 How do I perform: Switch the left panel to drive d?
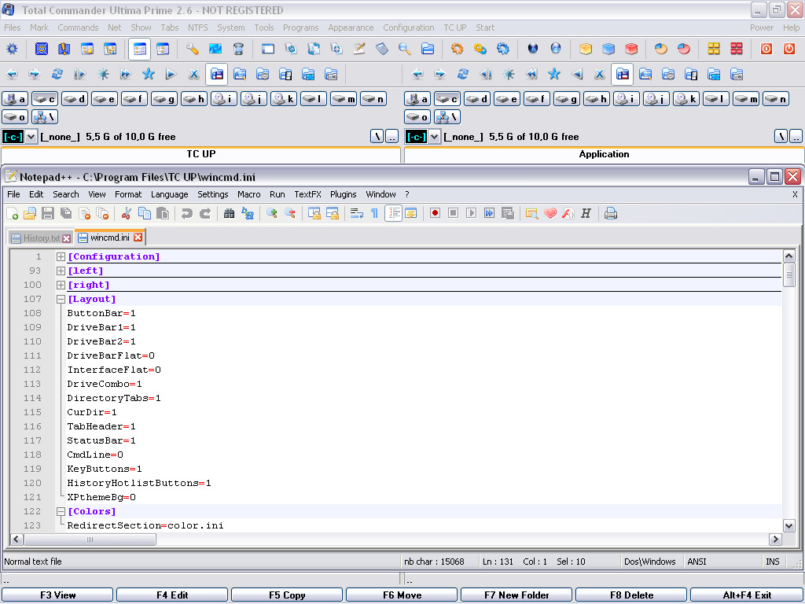pos(75,99)
